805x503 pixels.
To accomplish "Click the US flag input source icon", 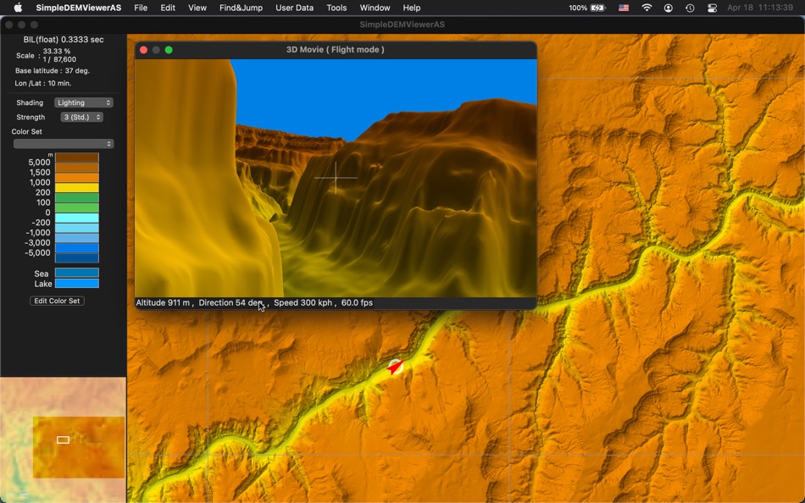I will click(x=624, y=8).
